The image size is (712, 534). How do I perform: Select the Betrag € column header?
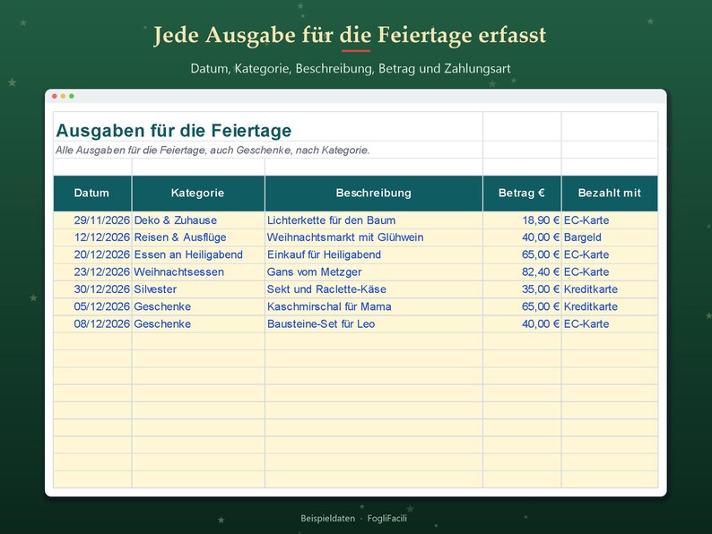[x=522, y=194]
